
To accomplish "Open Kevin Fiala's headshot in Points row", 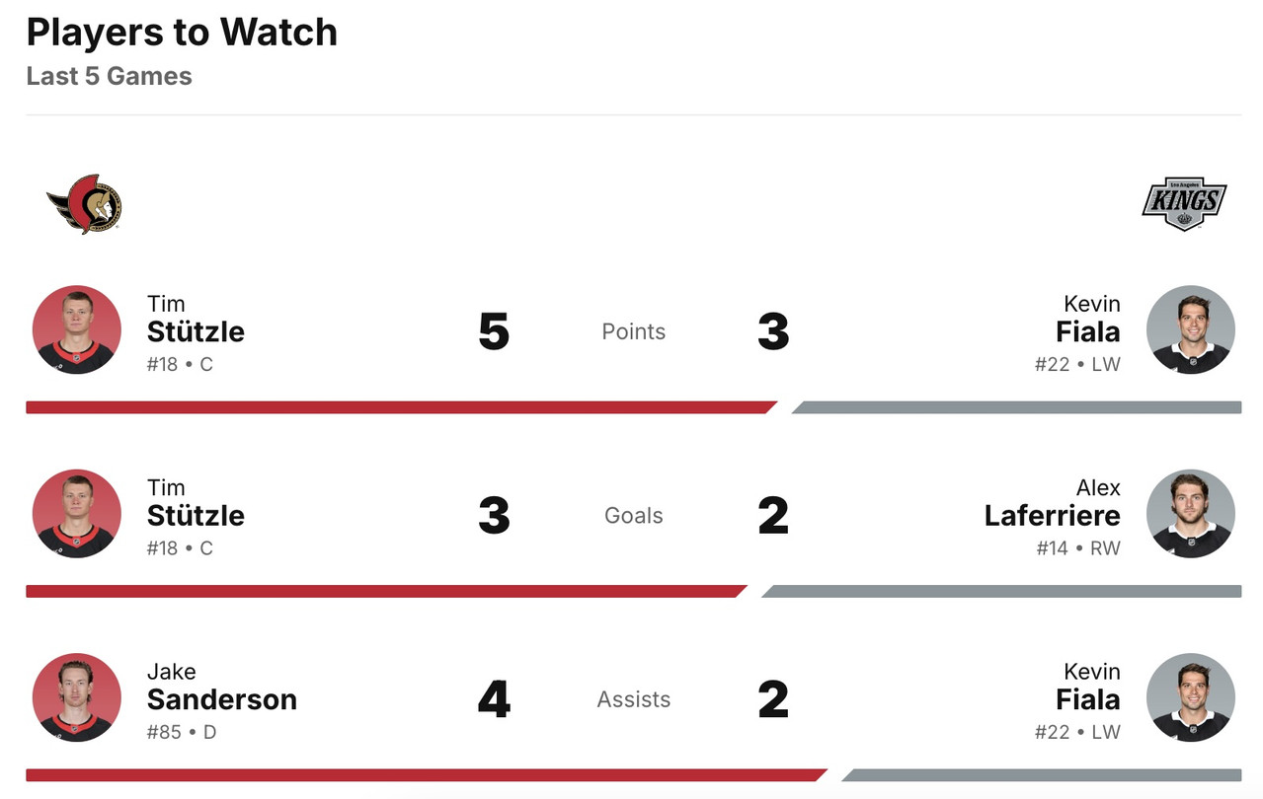I will click(x=1190, y=329).
